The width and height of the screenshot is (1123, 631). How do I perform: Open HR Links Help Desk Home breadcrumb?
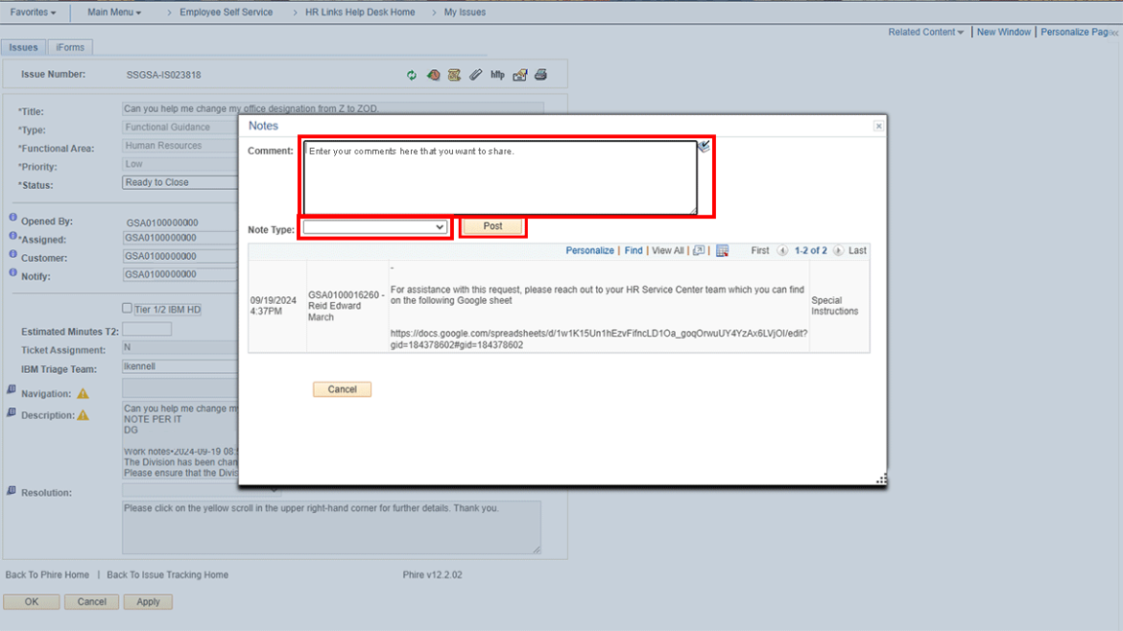pyautogui.click(x=360, y=12)
